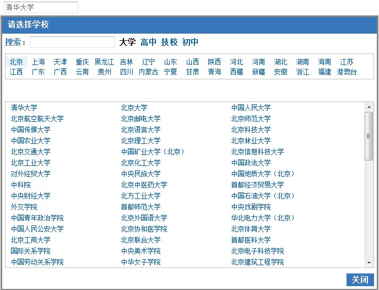379x290 pixels.
Task: Select the 黑龙江 province link
Action: click(x=104, y=62)
